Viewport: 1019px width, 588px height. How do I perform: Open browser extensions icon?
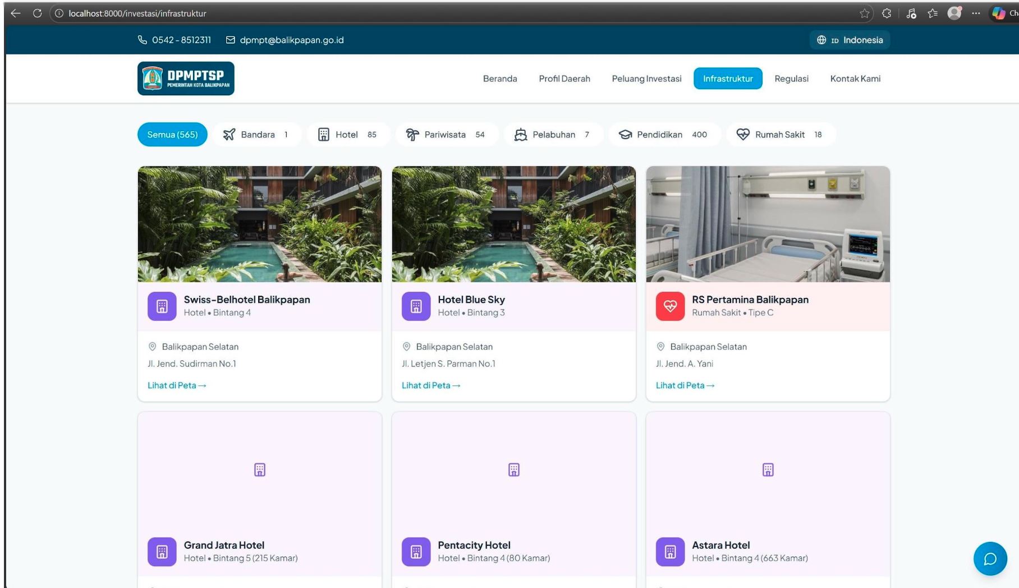tap(887, 13)
